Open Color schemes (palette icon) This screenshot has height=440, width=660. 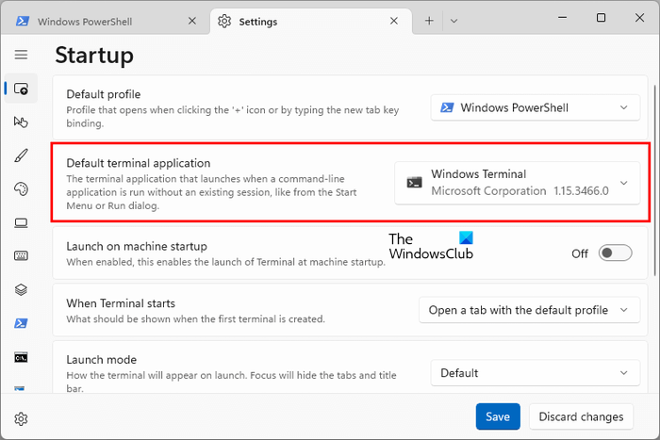21,189
